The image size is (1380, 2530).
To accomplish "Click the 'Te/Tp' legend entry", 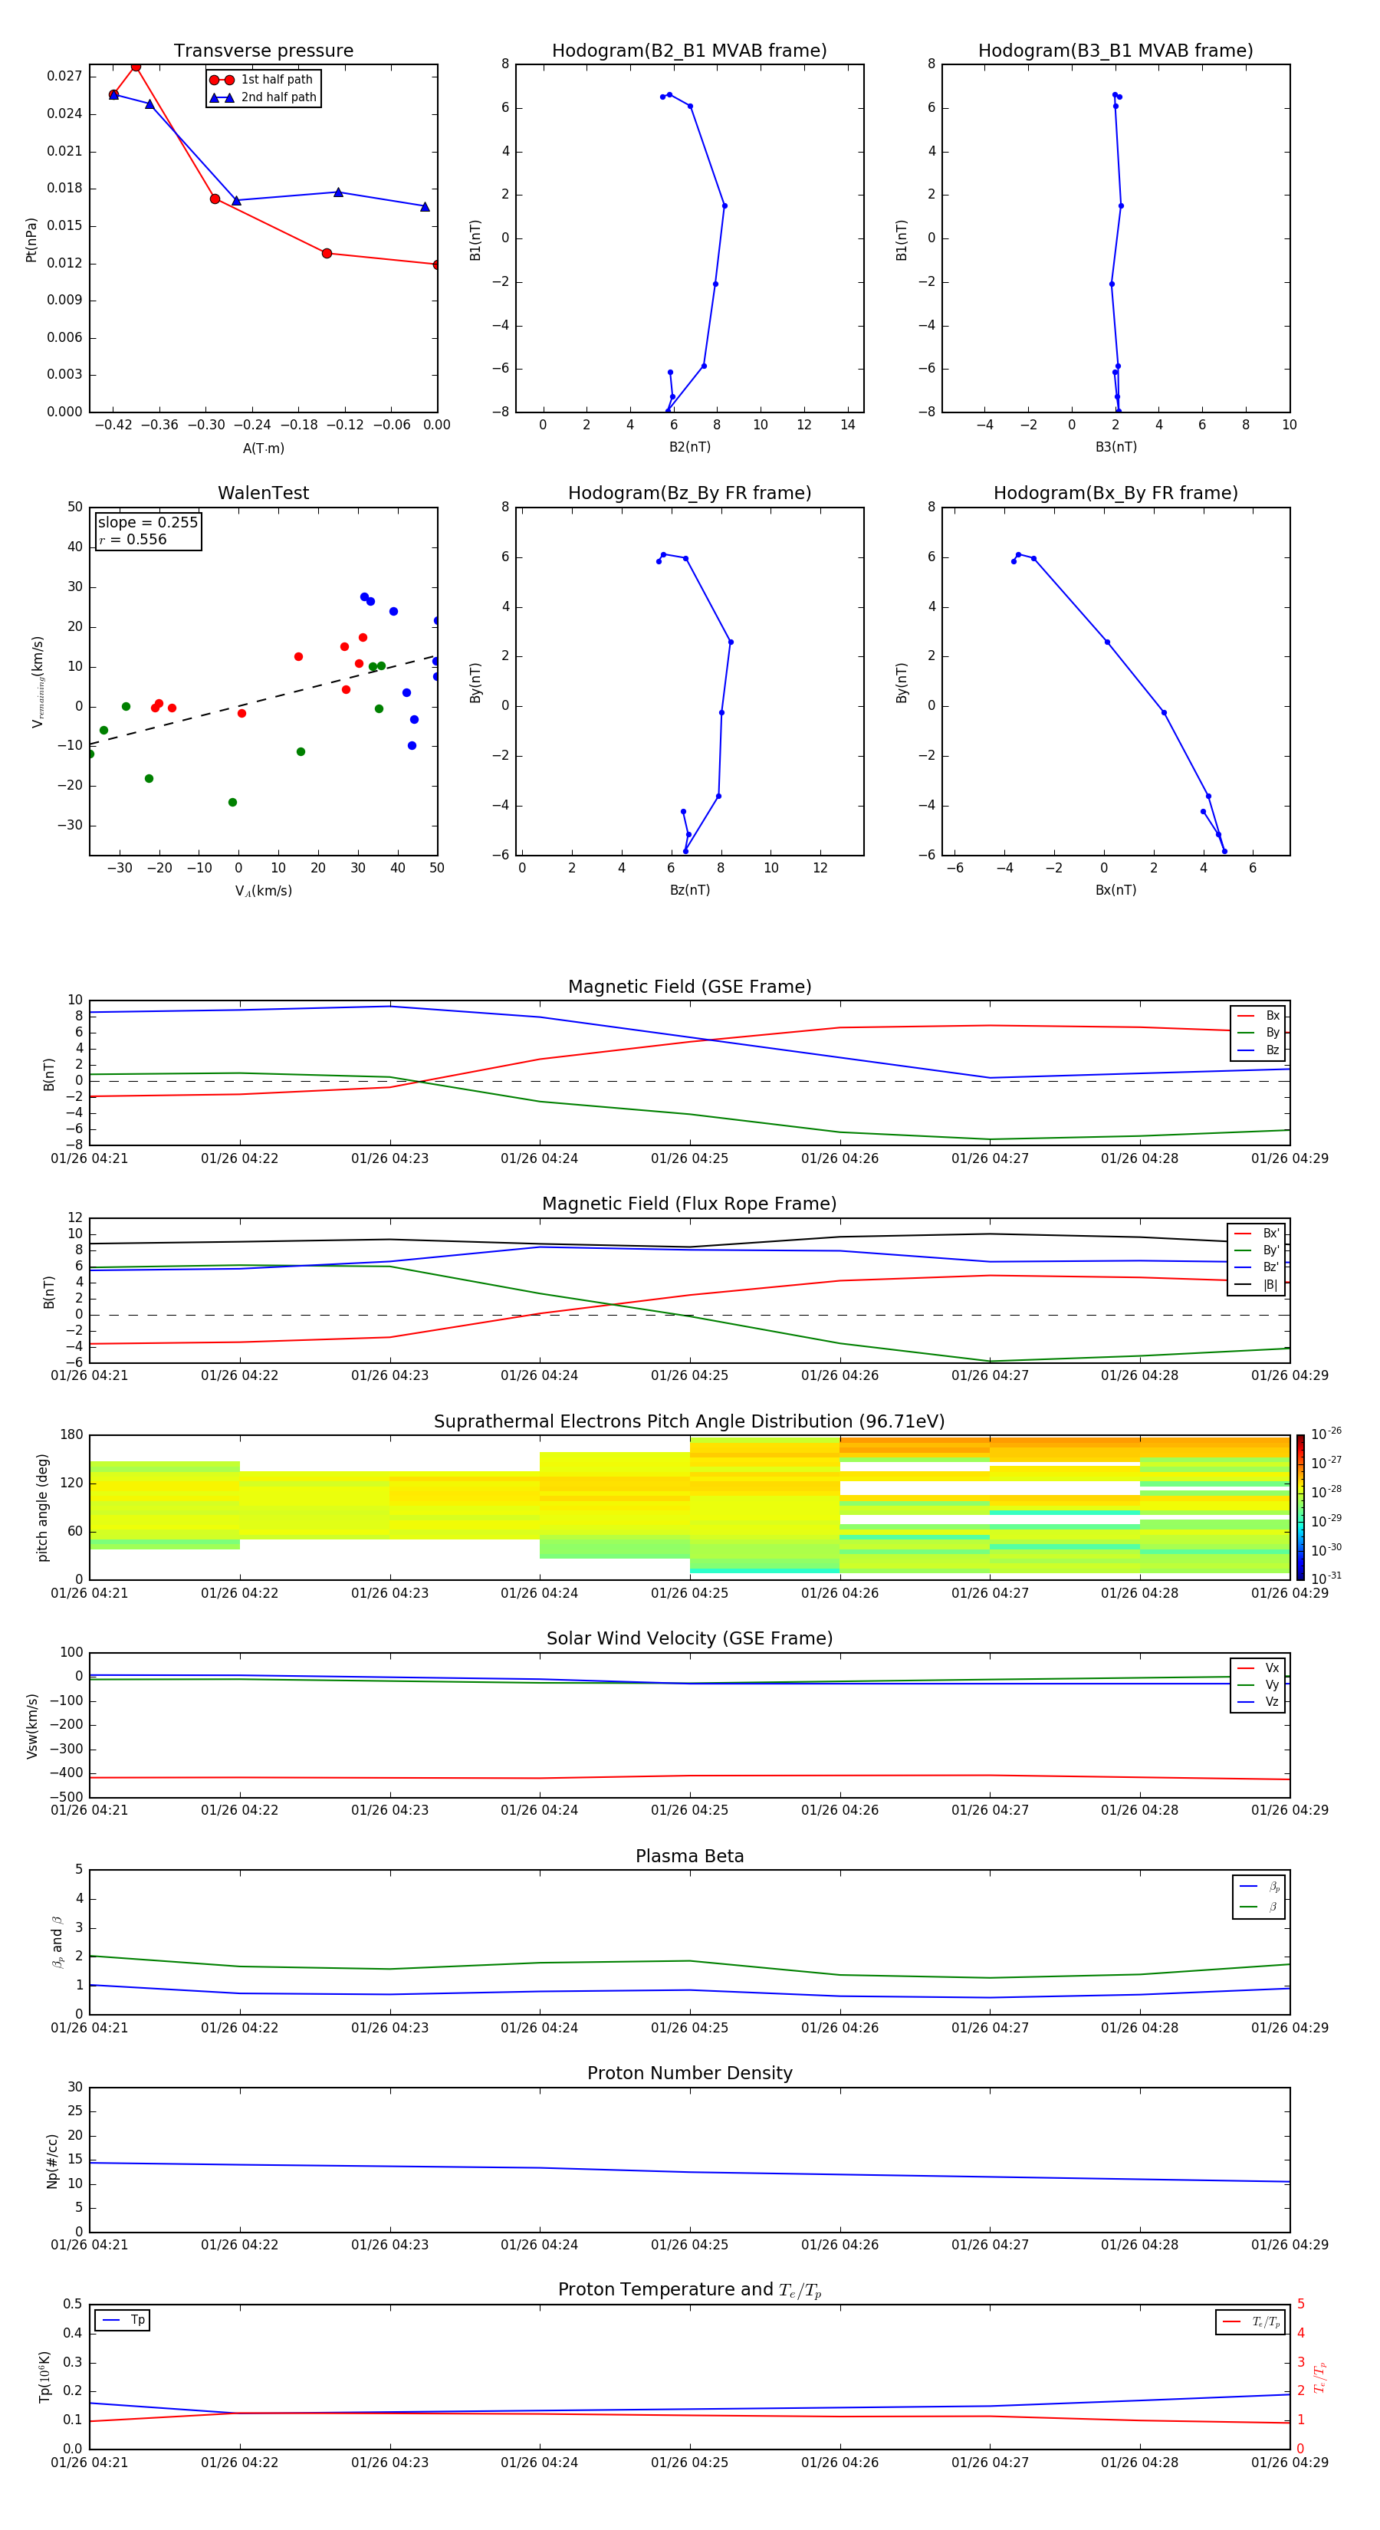I will point(1251,2323).
